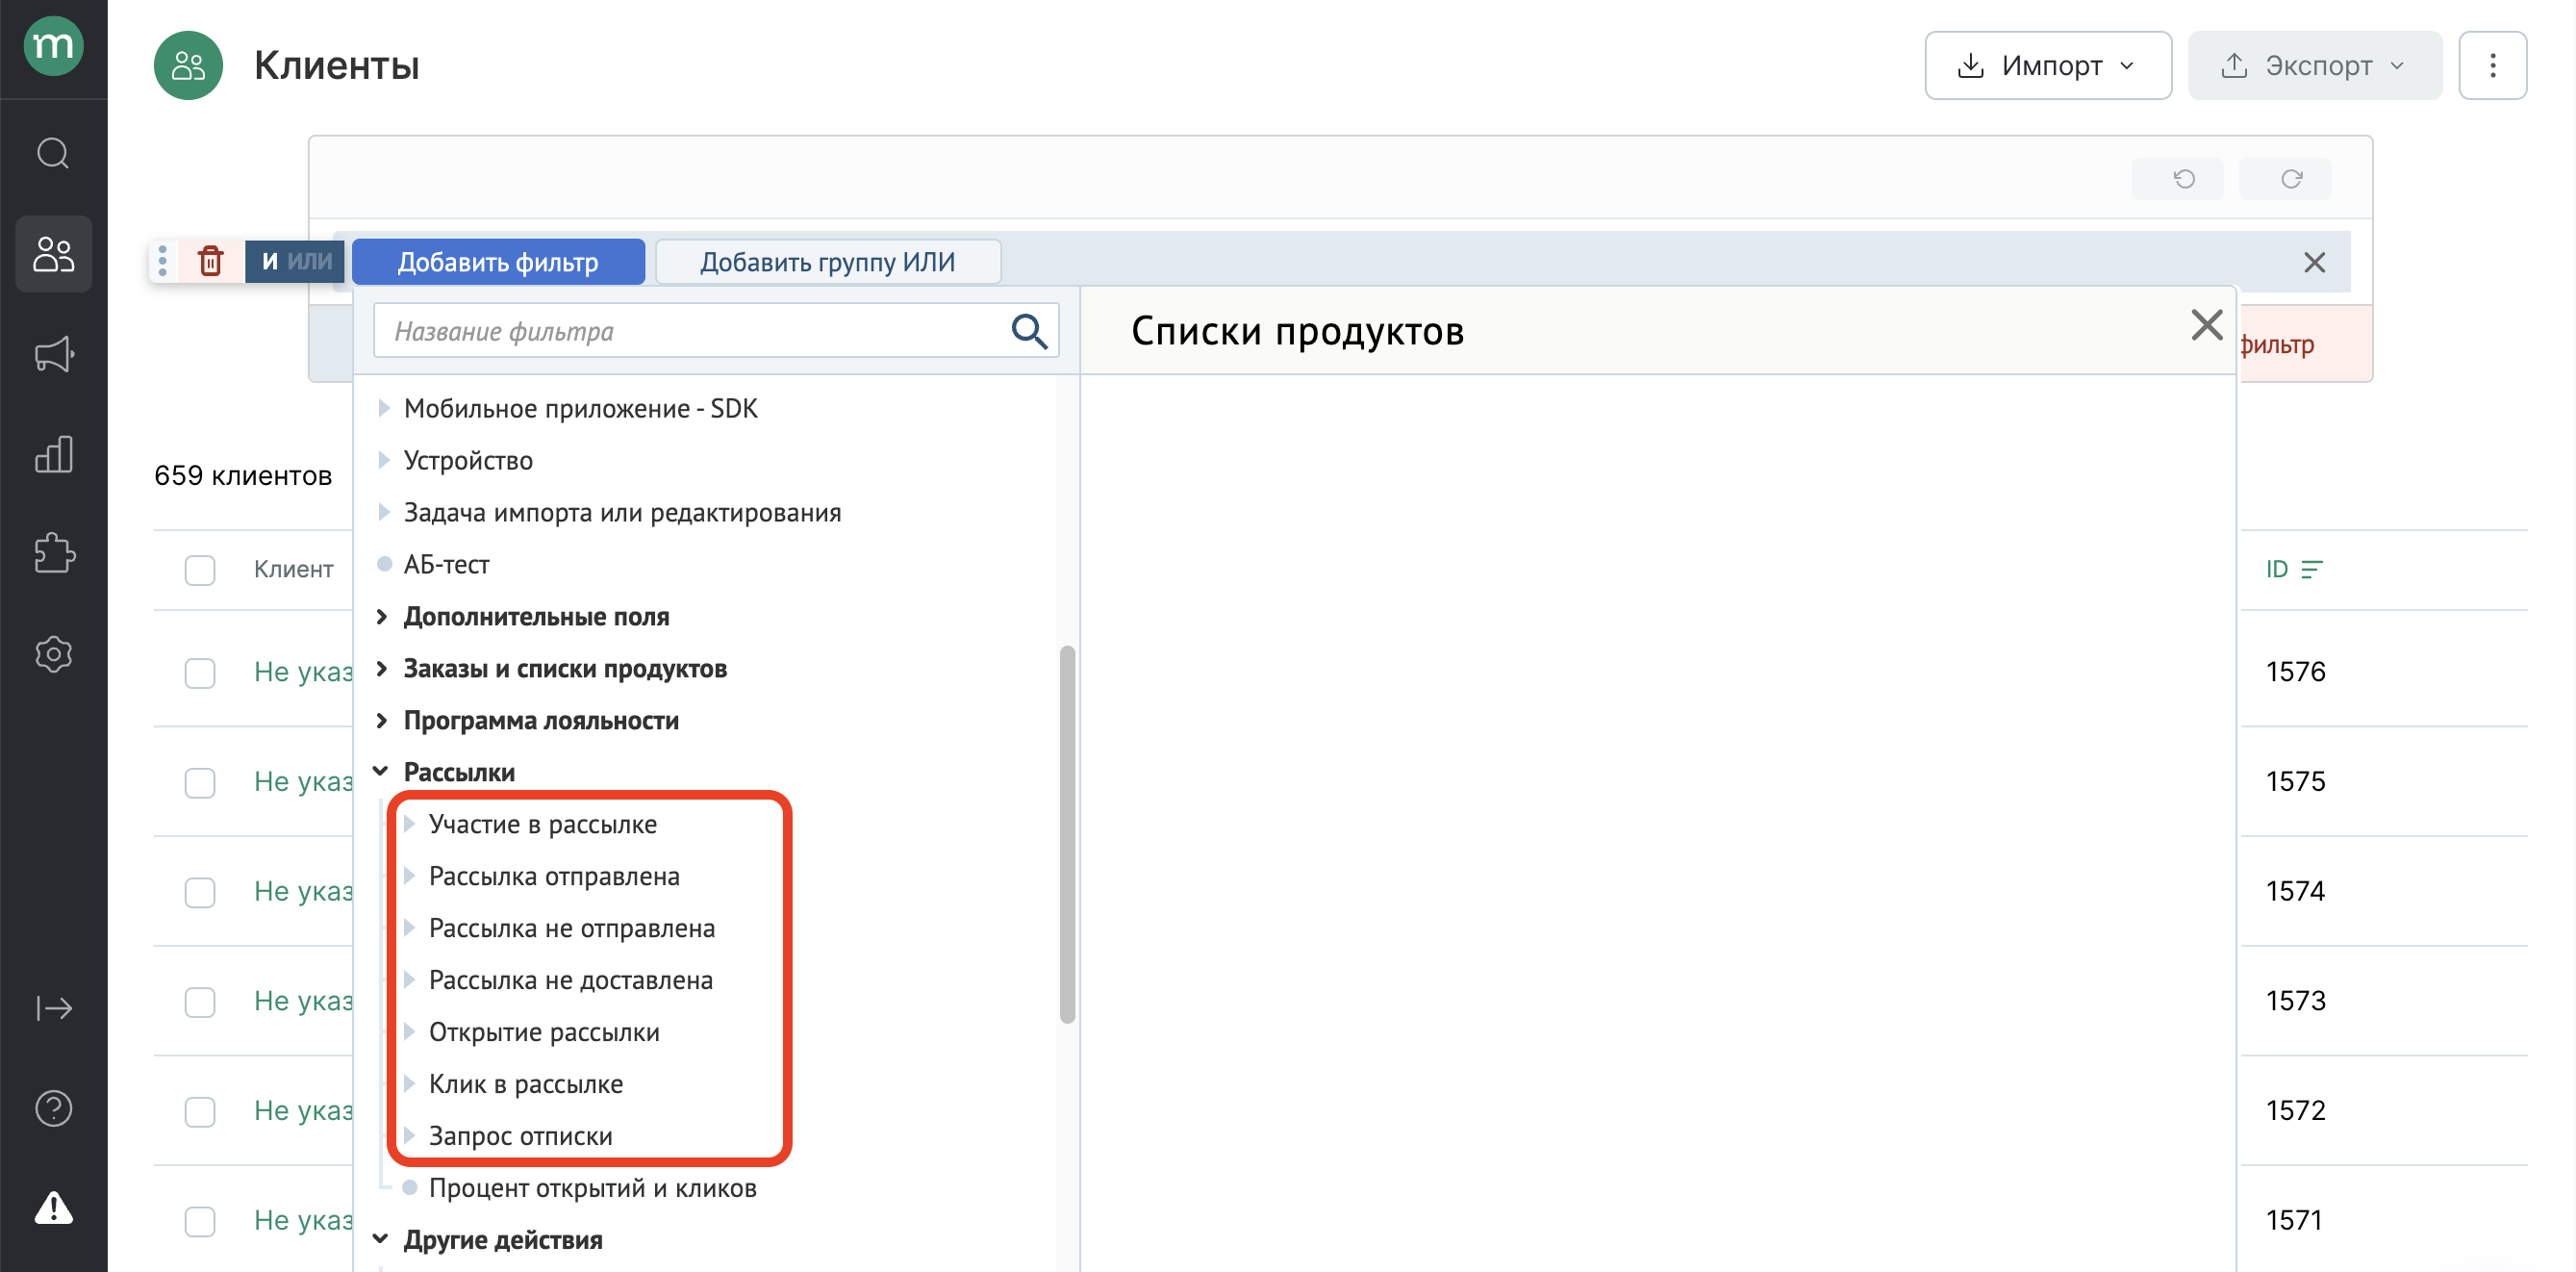Open integrations puzzle icon in sidebar
The height and width of the screenshot is (1272, 2576).
(53, 553)
